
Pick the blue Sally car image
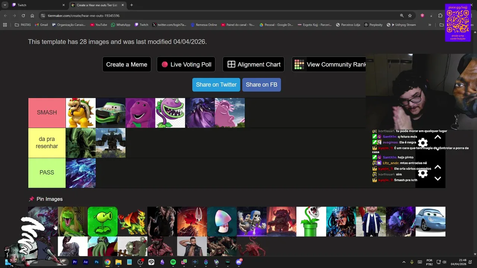tap(430, 221)
